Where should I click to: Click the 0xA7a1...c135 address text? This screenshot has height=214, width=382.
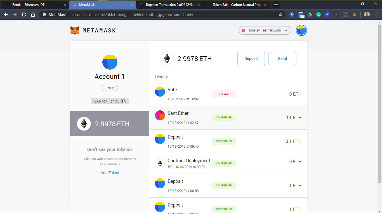click(x=107, y=101)
